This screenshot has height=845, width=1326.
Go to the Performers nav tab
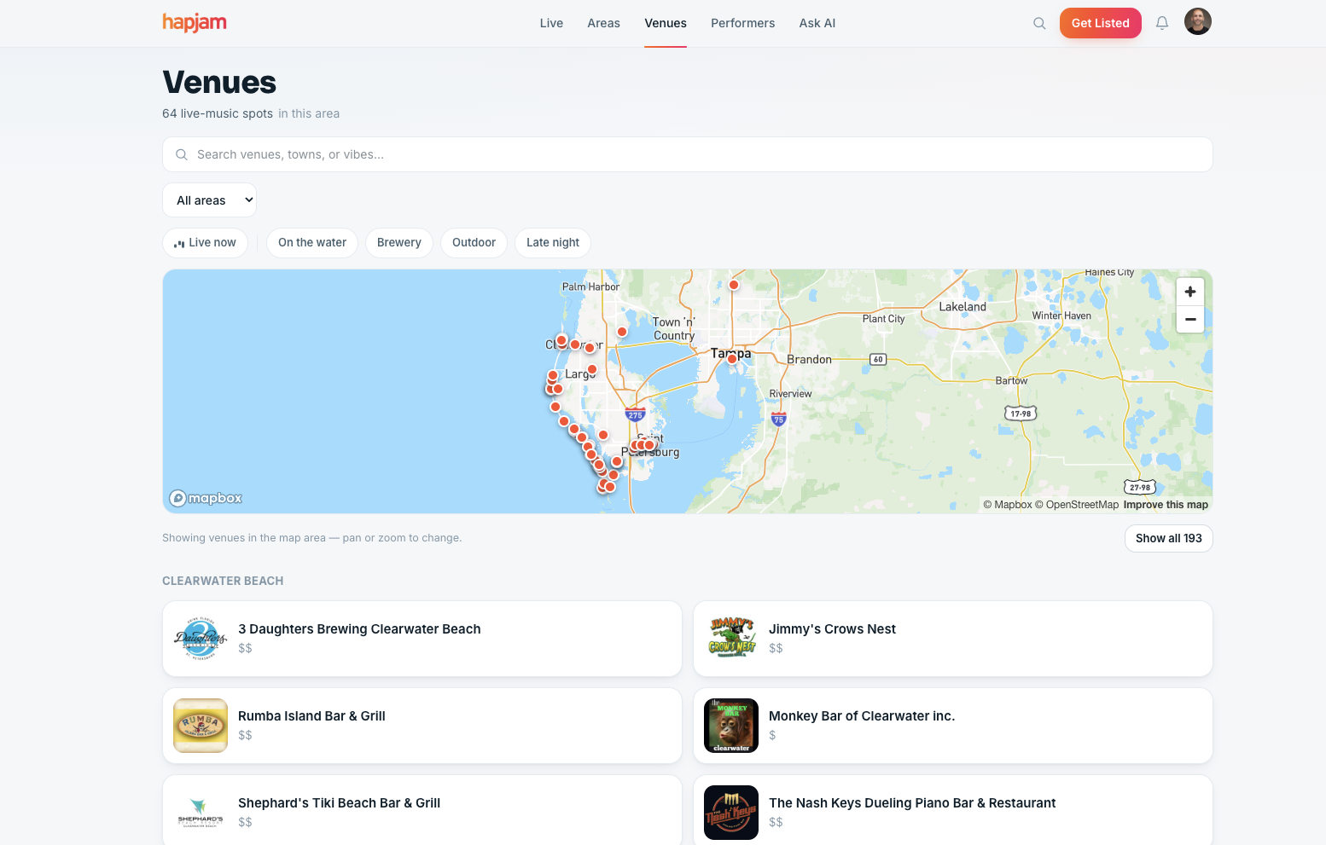[x=742, y=23]
